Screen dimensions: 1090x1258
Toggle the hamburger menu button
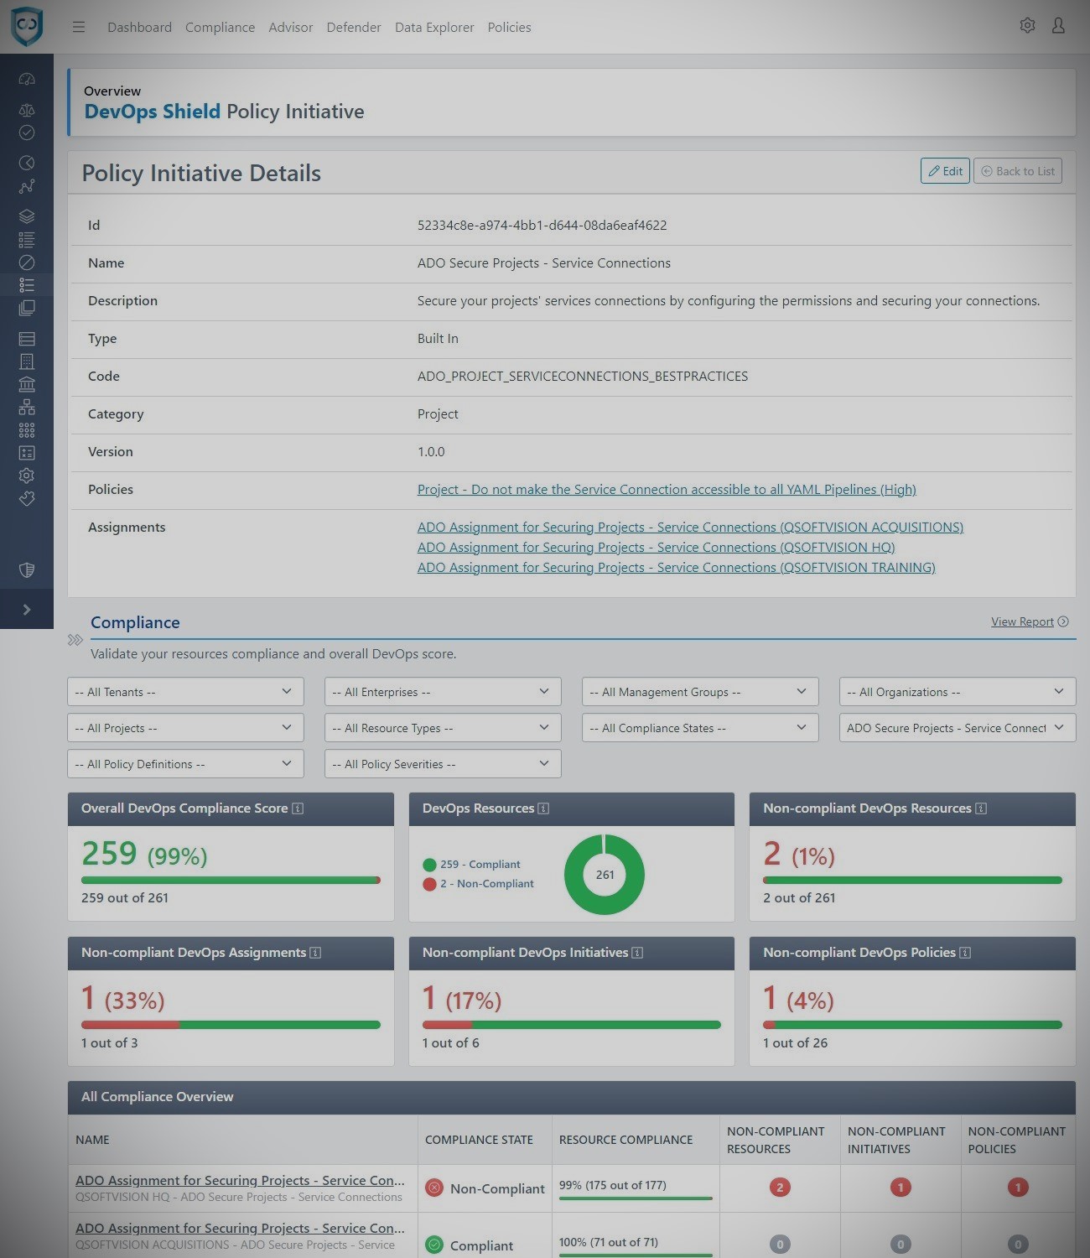[79, 27]
